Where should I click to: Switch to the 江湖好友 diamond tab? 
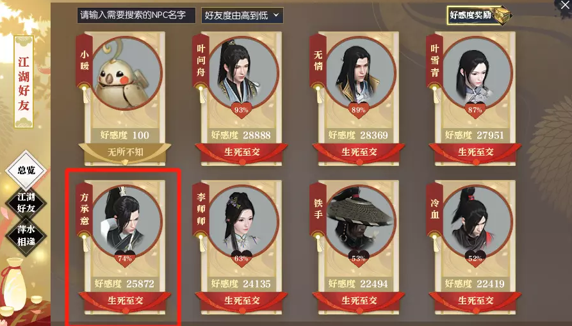pos(26,202)
